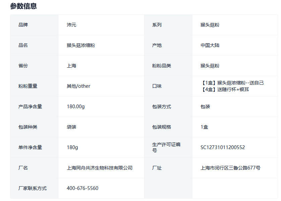Click 猴头菇粉 value in 粉粉品类 row
281x201 pixels.
[x=210, y=66]
